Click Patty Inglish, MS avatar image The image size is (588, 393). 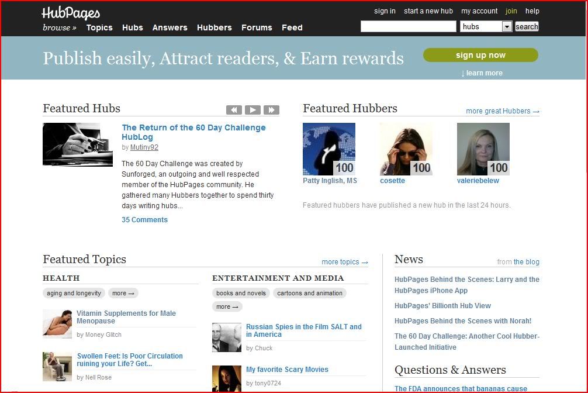pos(329,149)
